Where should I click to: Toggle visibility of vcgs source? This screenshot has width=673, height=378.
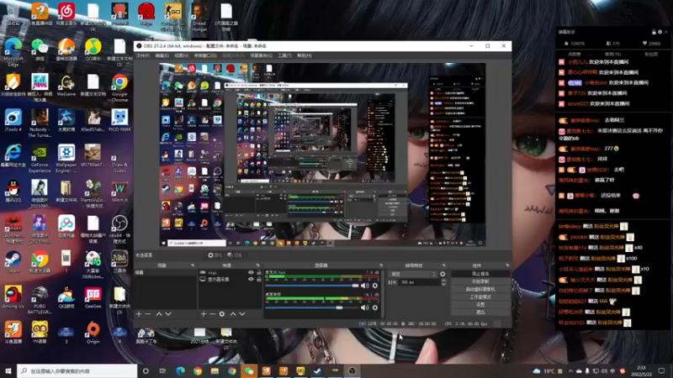coord(251,272)
